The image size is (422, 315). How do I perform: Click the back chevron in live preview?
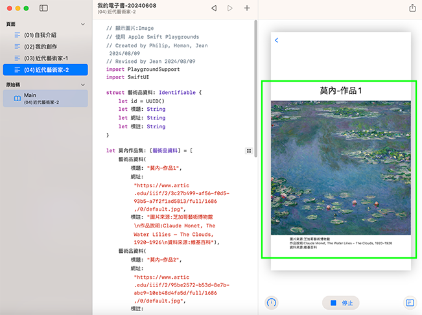point(277,40)
